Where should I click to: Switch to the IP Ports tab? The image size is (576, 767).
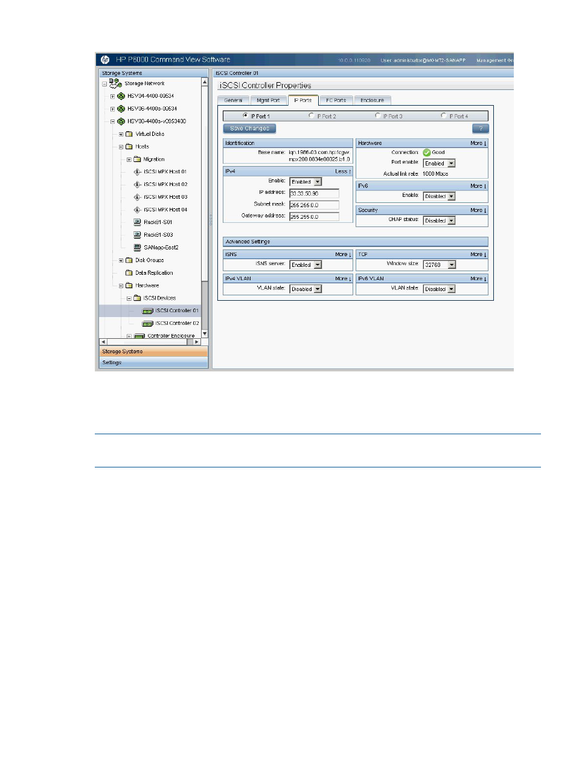tap(303, 100)
